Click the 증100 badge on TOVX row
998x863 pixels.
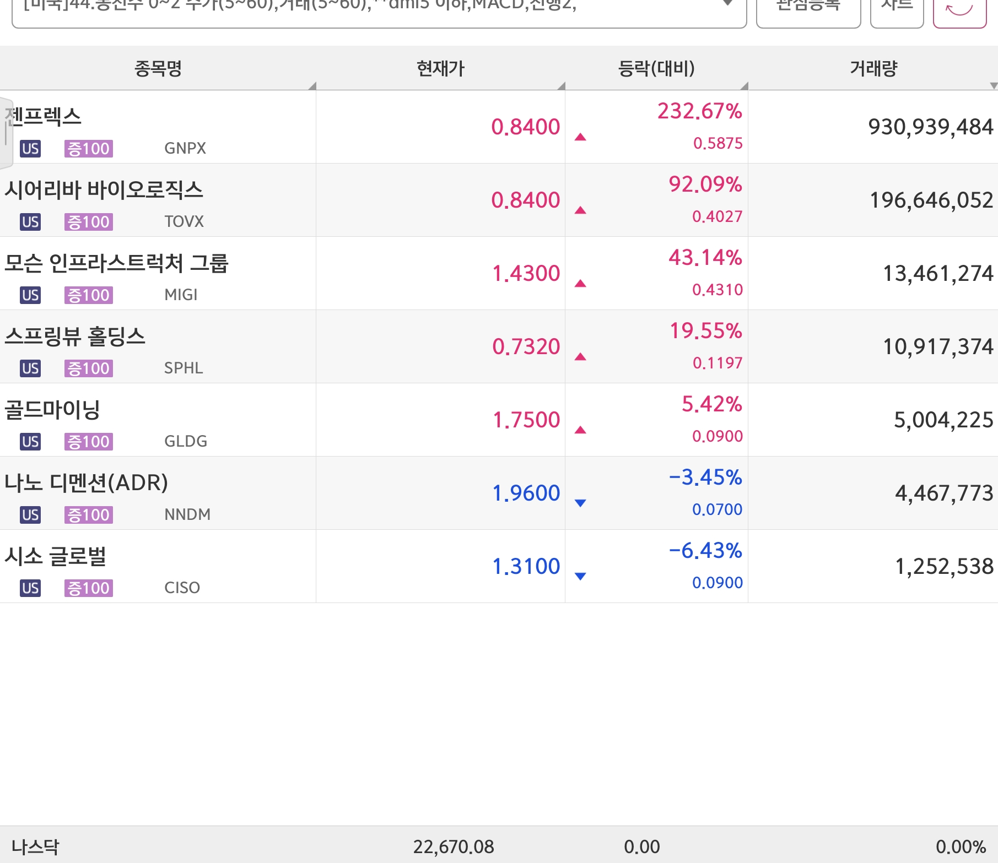89,222
